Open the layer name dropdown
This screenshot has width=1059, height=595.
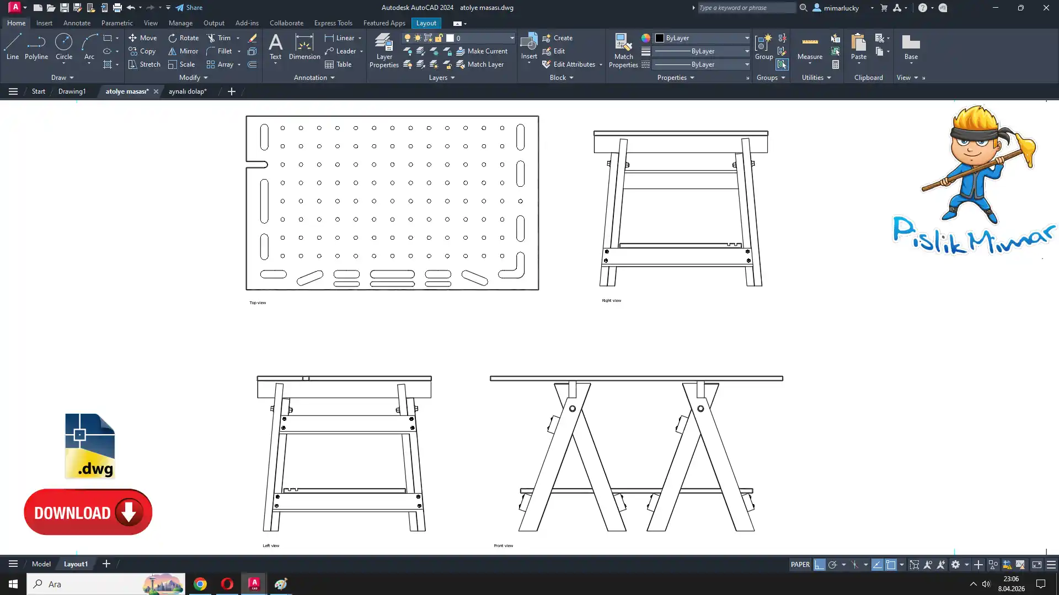512,38
